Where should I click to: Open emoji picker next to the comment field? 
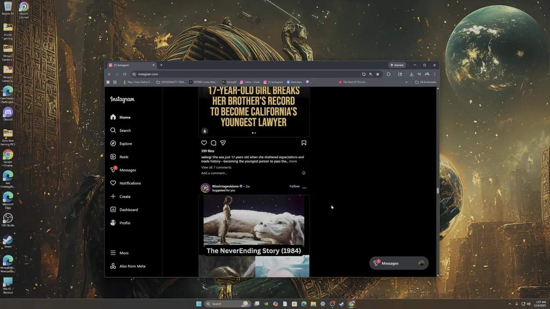point(304,173)
